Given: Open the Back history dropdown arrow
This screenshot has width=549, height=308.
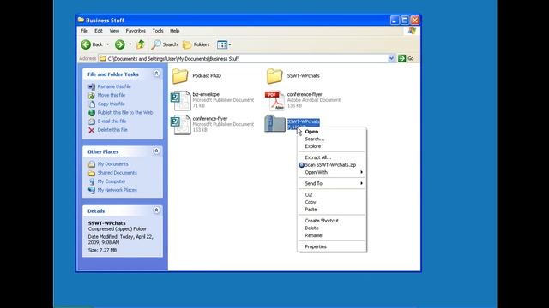Looking at the screenshot, I should pyautogui.click(x=108, y=44).
